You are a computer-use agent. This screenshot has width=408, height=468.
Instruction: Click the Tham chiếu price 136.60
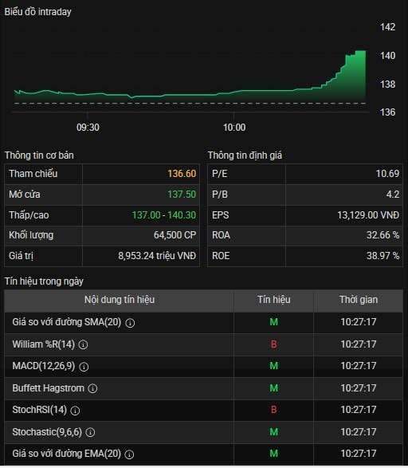(x=182, y=174)
